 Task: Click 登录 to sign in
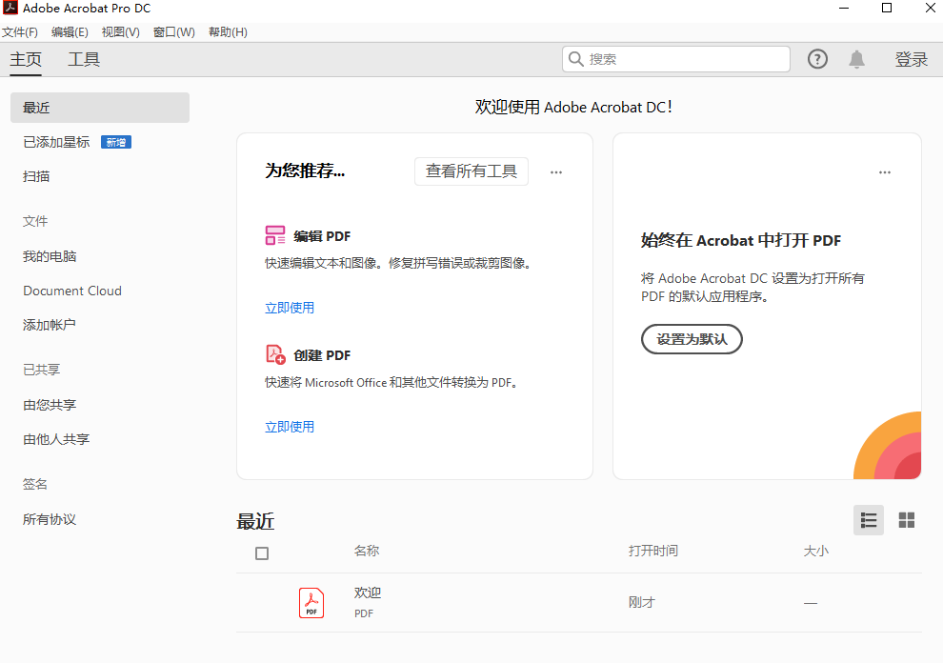(x=911, y=59)
